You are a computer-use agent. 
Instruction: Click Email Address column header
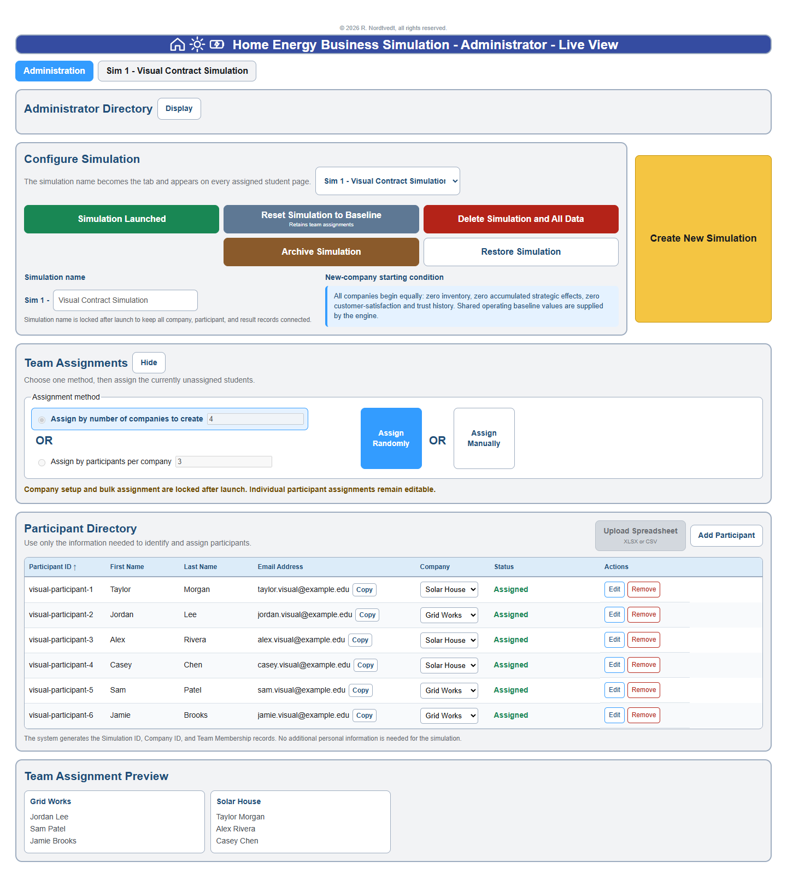point(280,567)
